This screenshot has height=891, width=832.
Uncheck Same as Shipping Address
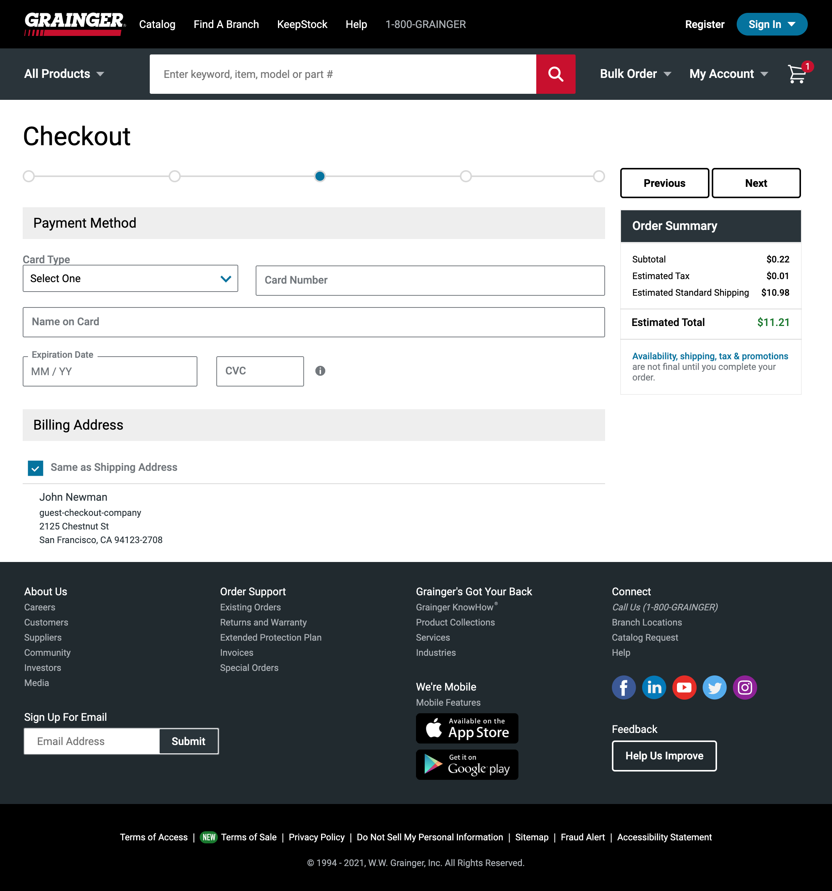pyautogui.click(x=35, y=468)
